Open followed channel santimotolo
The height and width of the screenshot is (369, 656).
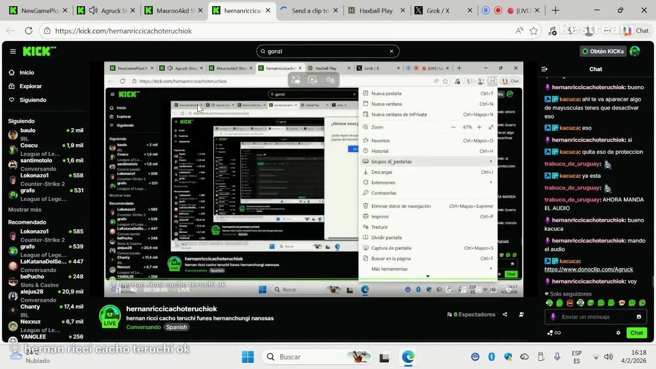point(46,164)
